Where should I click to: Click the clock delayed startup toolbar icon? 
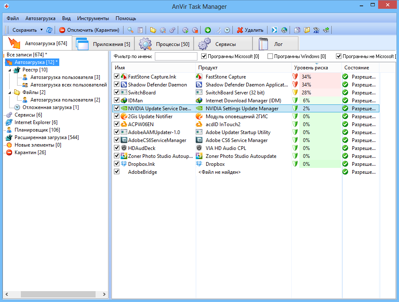tap(227, 30)
